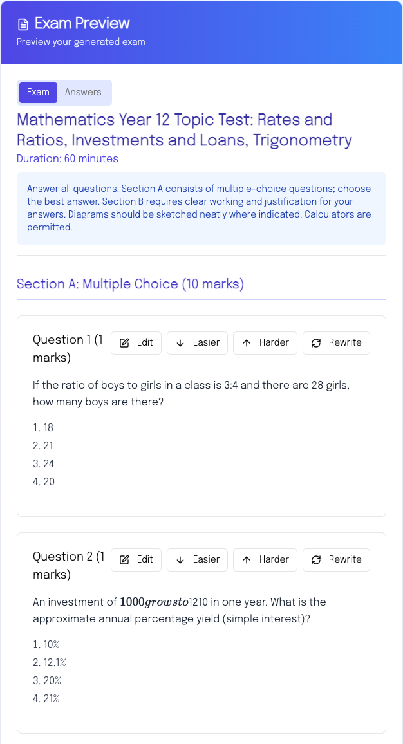Click the exam title heading text
The image size is (403, 744).
click(x=184, y=129)
